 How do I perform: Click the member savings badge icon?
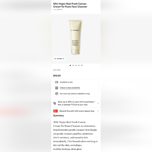click(x=55, y=103)
